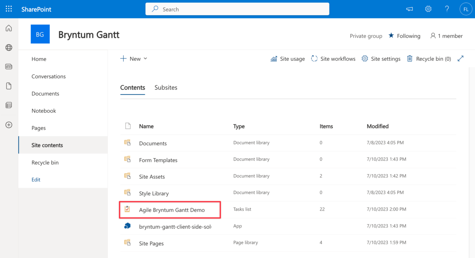Open Site usage via the chart icon

point(287,58)
